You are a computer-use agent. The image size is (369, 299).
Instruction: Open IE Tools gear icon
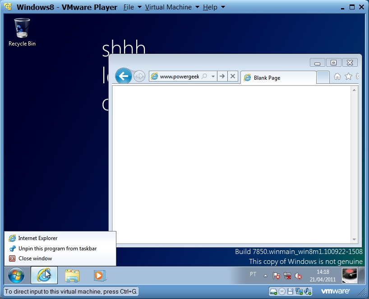click(x=357, y=77)
